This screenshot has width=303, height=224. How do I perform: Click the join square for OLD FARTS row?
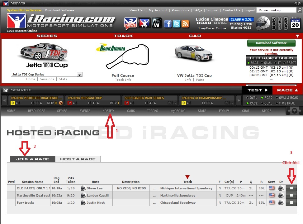click(x=291, y=188)
